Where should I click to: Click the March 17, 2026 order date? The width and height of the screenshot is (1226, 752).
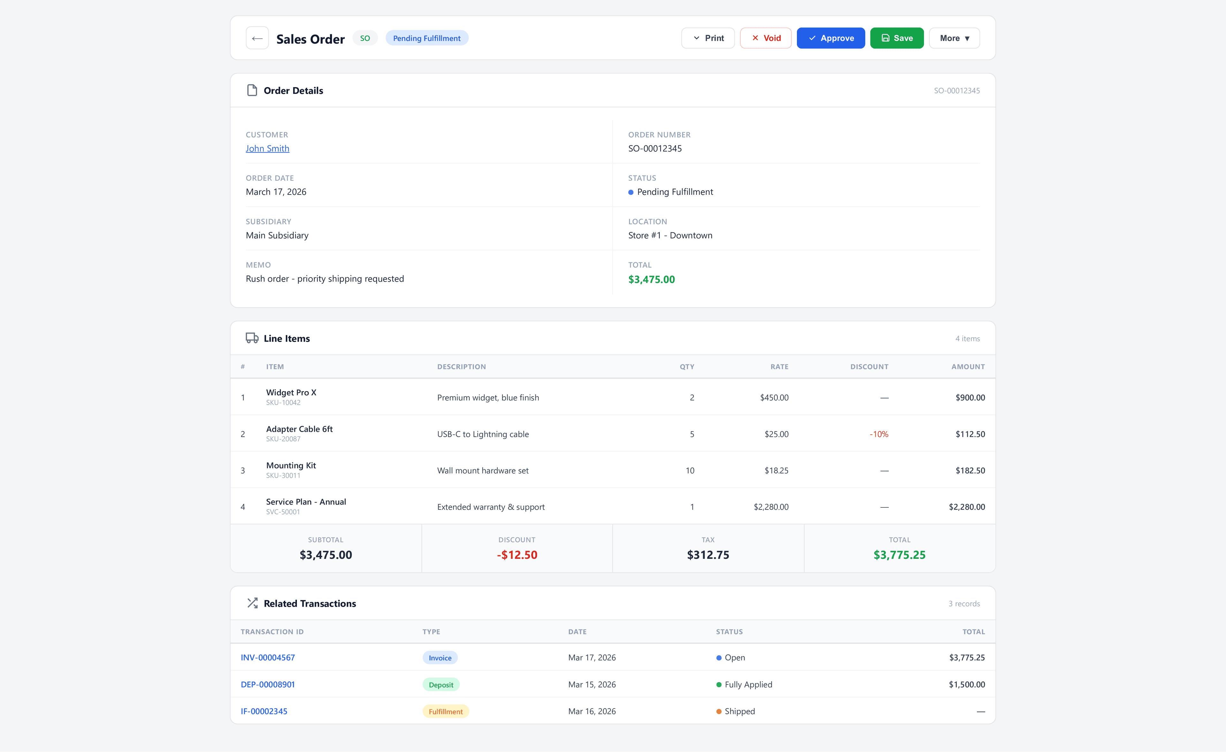coord(276,192)
